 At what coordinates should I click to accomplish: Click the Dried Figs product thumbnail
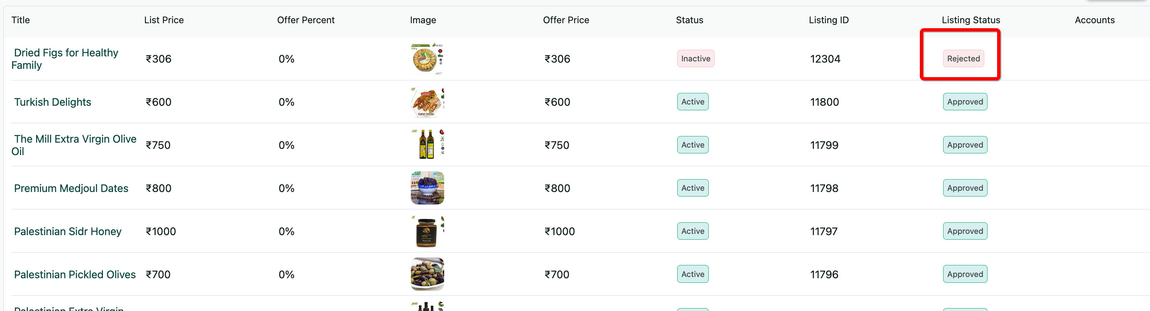coord(427,58)
